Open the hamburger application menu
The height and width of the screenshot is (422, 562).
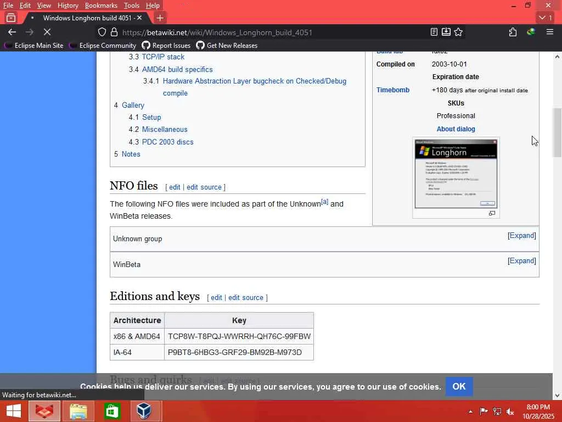550,32
